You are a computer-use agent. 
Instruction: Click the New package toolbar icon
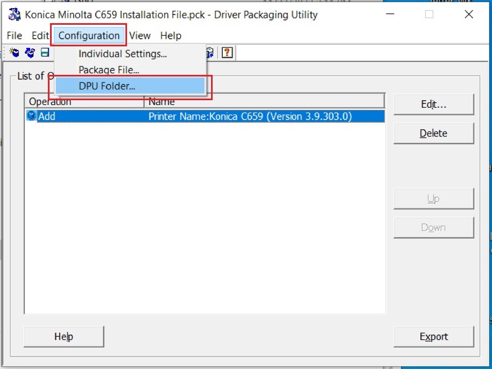tap(15, 52)
